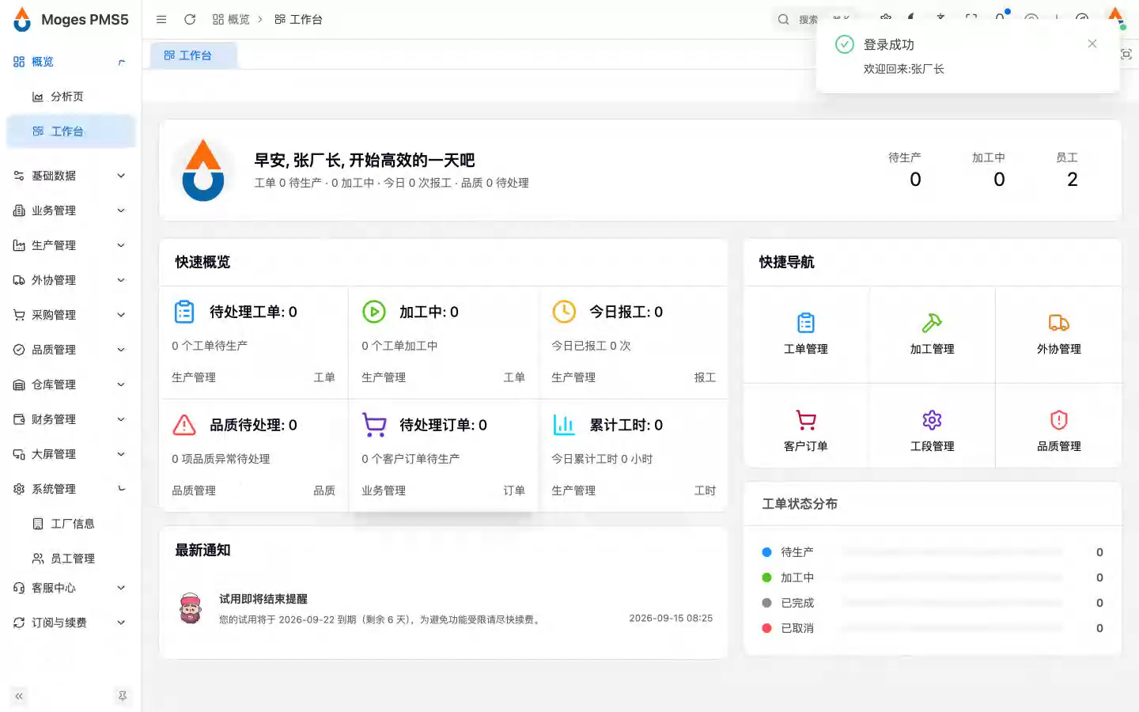Viewport: 1139px width, 712px height.
Task: Expand the sidebar 品质管理 chevron
Action: 121,350
